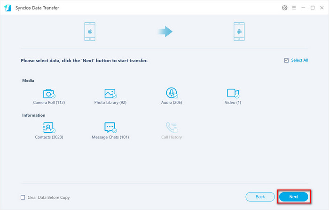Click the Information section heading
This screenshot has height=210, width=329.
click(34, 115)
